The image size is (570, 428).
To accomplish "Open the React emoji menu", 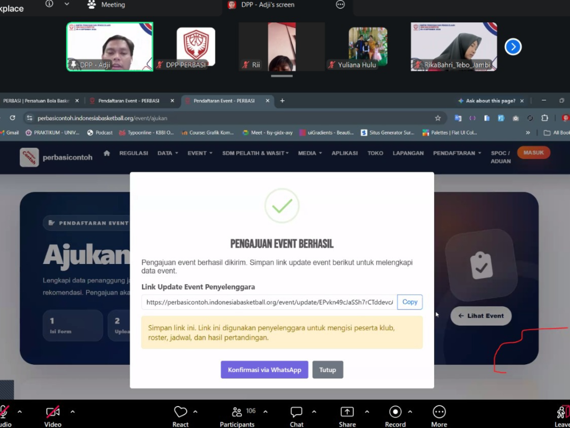I will [180, 412].
